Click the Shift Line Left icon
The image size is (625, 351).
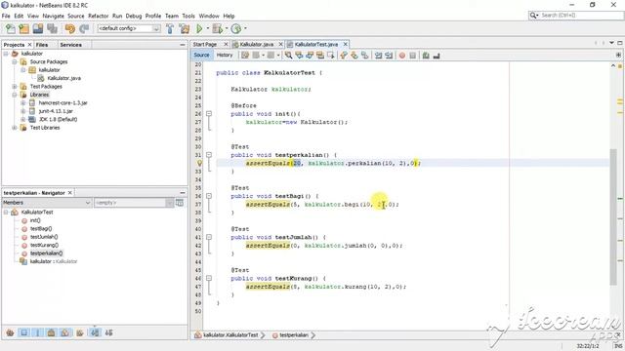pyautogui.click(x=378, y=56)
